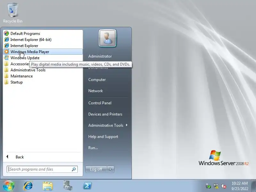Image resolution: width=256 pixels, height=192 pixels.
Task: Click the Internet Explorer (64-bit) icon
Action: [x=6, y=39]
